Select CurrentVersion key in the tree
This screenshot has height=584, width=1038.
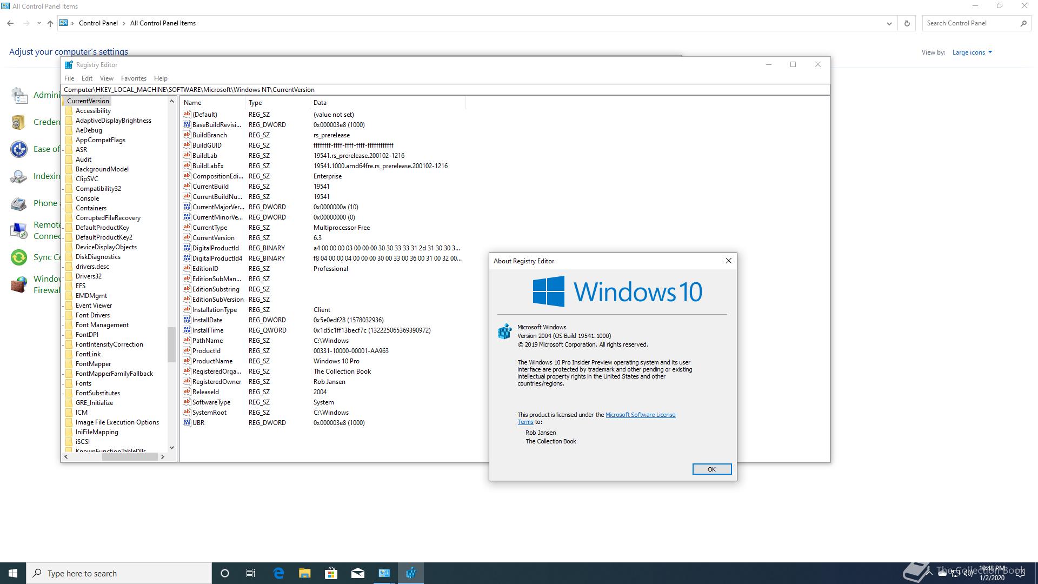tap(88, 101)
